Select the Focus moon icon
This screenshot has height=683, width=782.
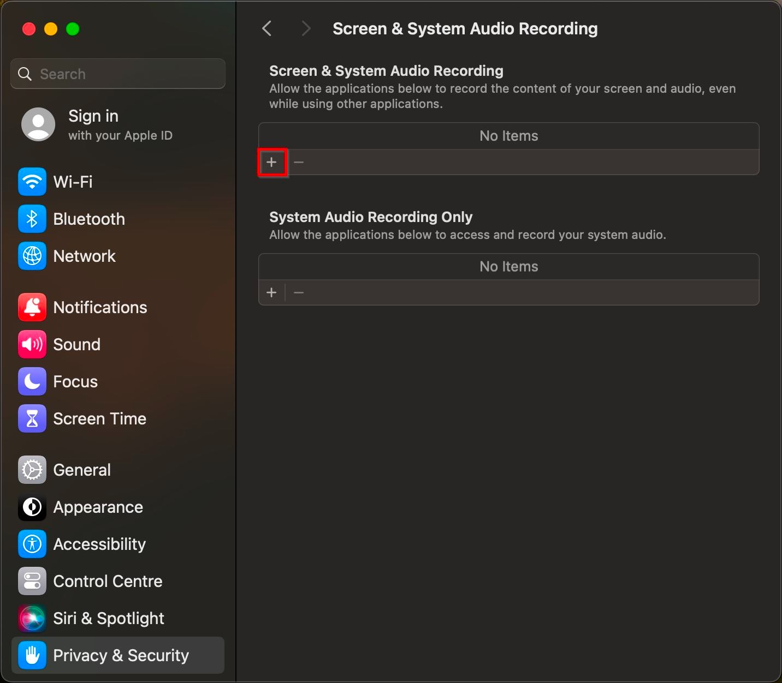click(32, 381)
